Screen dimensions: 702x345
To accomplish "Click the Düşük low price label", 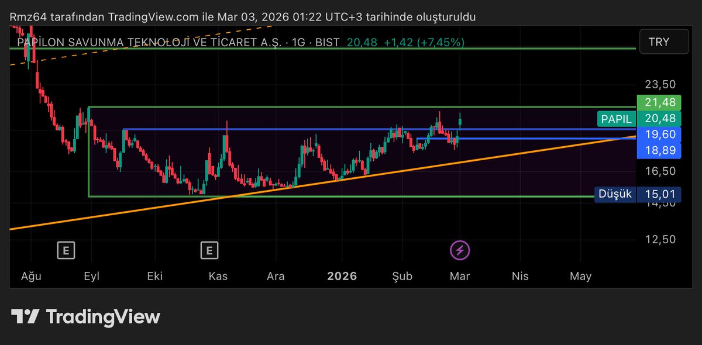I will click(615, 194).
